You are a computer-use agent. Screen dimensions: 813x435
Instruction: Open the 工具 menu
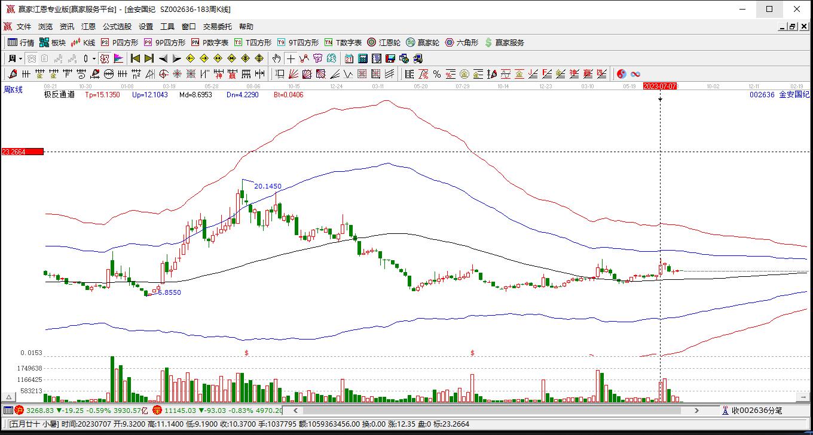[167, 27]
